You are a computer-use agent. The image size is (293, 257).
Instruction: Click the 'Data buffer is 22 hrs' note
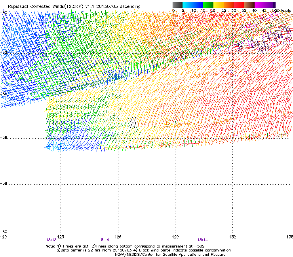pyautogui.click(x=143, y=250)
